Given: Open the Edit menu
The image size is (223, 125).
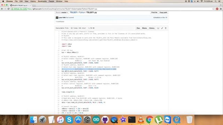Looking at the screenshot, I should coord(21,1).
